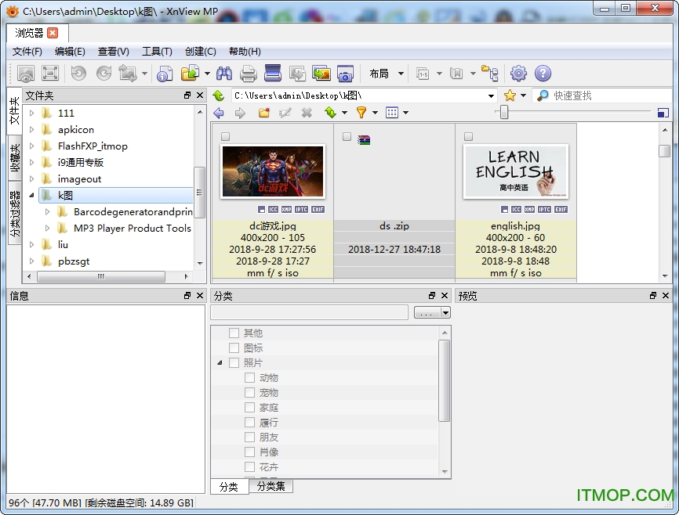Viewport: 679px width, 515px height.
Task: Click the green refresh arrow icon
Action: (x=330, y=113)
